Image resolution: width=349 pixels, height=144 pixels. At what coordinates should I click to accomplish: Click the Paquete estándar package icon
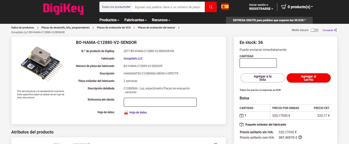click(x=241, y=125)
